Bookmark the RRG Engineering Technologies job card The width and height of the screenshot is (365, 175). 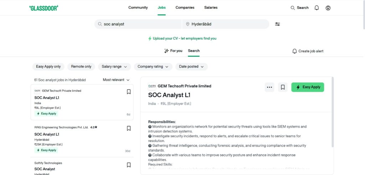129,128
